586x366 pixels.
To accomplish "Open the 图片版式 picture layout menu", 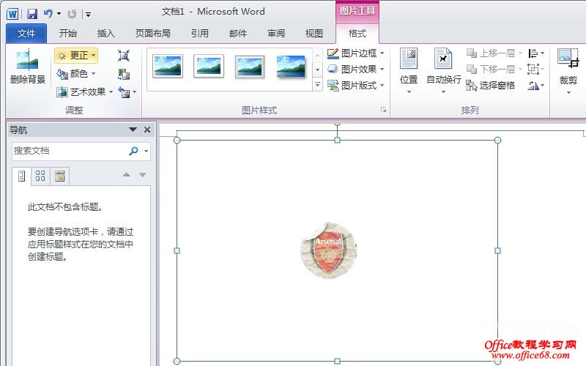I will point(356,86).
